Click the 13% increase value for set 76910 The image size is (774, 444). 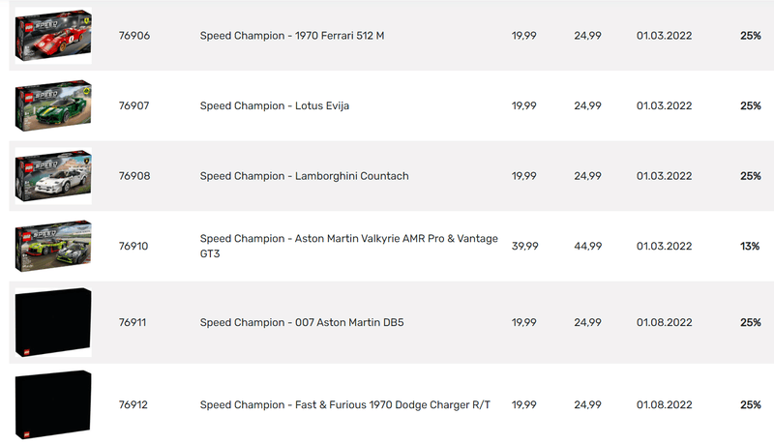(x=750, y=246)
